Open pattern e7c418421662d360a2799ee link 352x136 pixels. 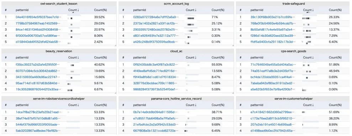[273, 112]
